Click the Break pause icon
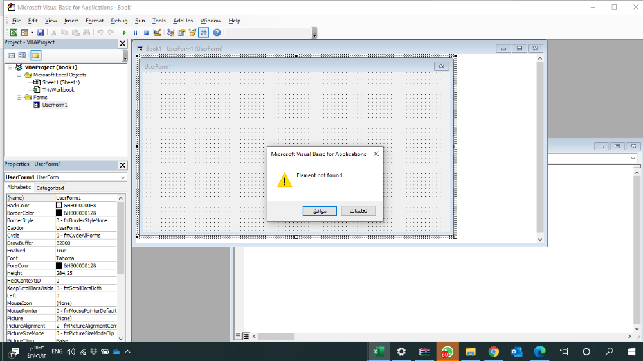Image resolution: width=643 pixels, height=361 pixels. (135, 32)
